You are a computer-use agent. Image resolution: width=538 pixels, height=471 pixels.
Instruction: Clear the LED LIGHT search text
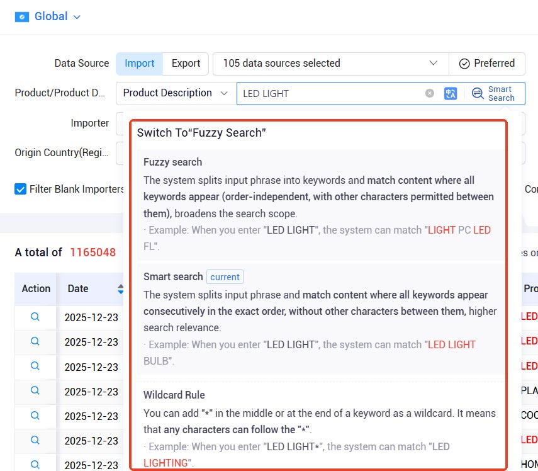[x=430, y=93]
